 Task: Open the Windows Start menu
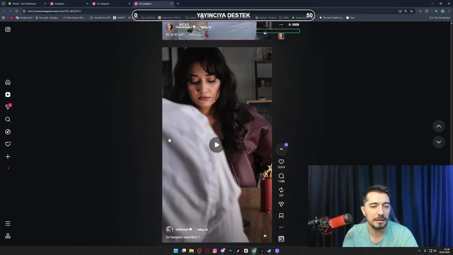(176, 251)
